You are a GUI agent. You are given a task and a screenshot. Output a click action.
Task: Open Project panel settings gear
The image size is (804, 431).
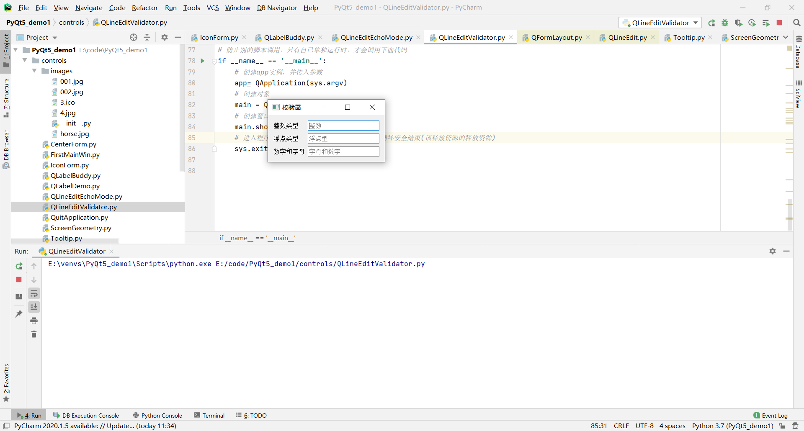point(165,37)
